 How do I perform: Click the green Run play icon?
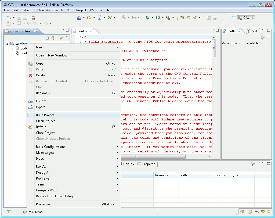pos(158,17)
